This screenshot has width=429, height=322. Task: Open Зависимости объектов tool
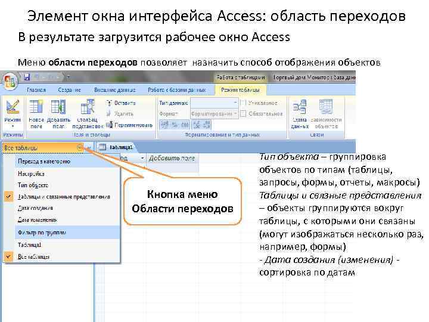(326, 114)
